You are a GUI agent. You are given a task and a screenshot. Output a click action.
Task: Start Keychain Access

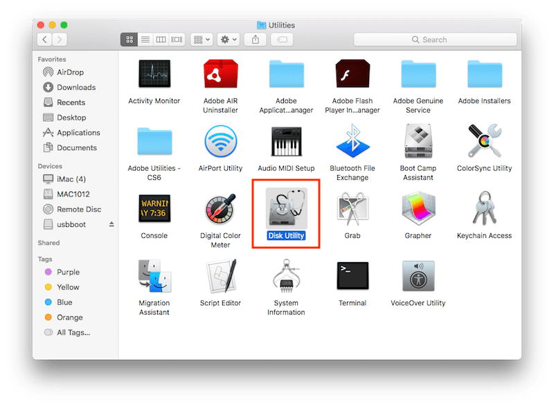click(484, 207)
